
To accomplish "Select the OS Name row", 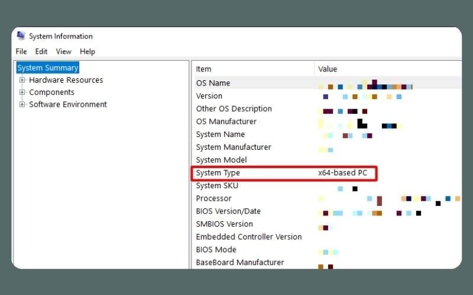I will (x=213, y=83).
